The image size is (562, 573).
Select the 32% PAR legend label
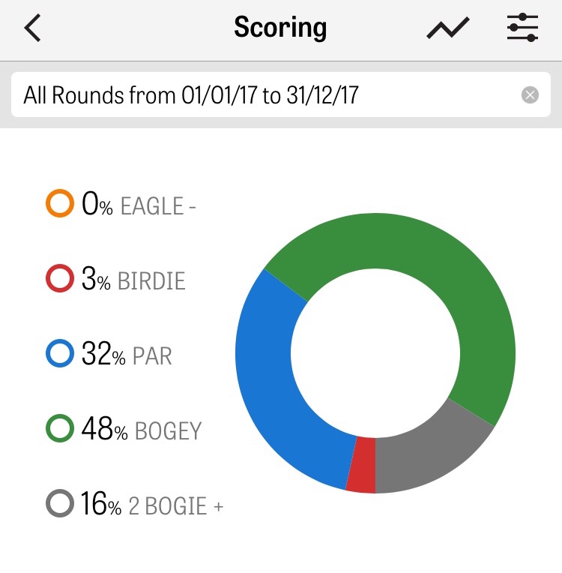[x=127, y=355]
